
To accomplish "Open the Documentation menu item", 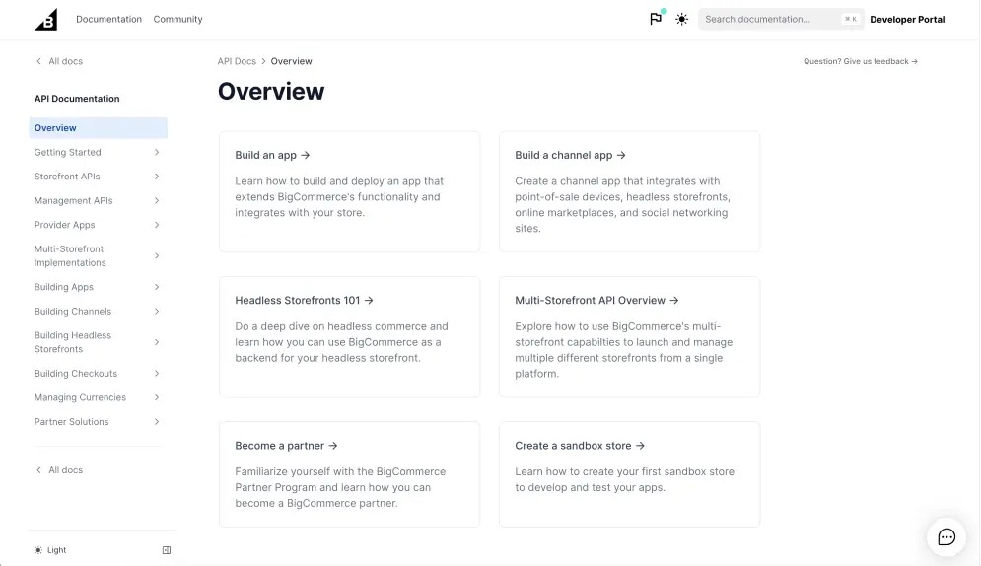I will [x=108, y=19].
